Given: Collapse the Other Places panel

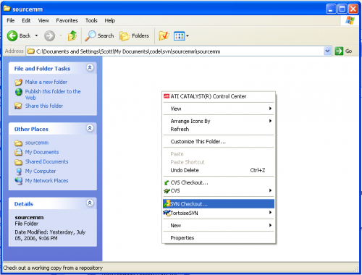Looking at the screenshot, I should [90, 128].
